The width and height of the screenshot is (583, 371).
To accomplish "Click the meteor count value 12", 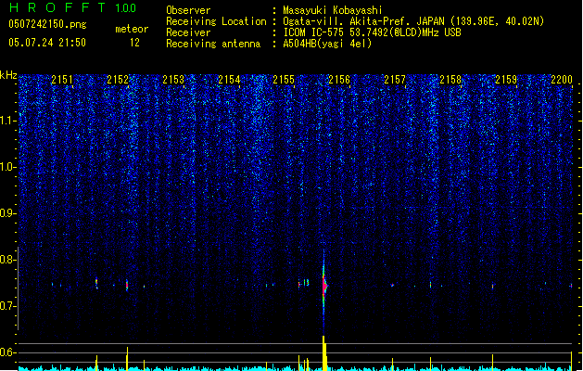I will pyautogui.click(x=134, y=43).
